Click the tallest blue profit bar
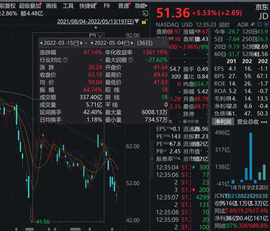The width and height of the screenshot is (270, 231). 251,156
